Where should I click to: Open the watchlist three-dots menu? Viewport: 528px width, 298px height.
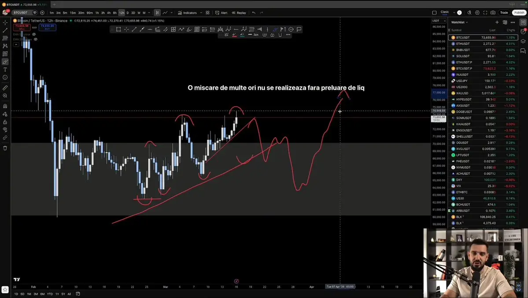point(513,22)
